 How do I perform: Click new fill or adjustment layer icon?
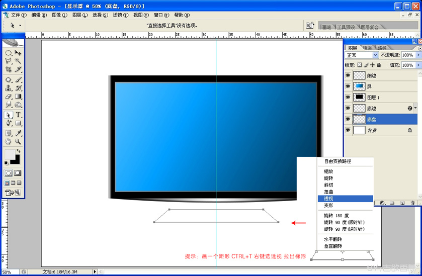pos(382,203)
